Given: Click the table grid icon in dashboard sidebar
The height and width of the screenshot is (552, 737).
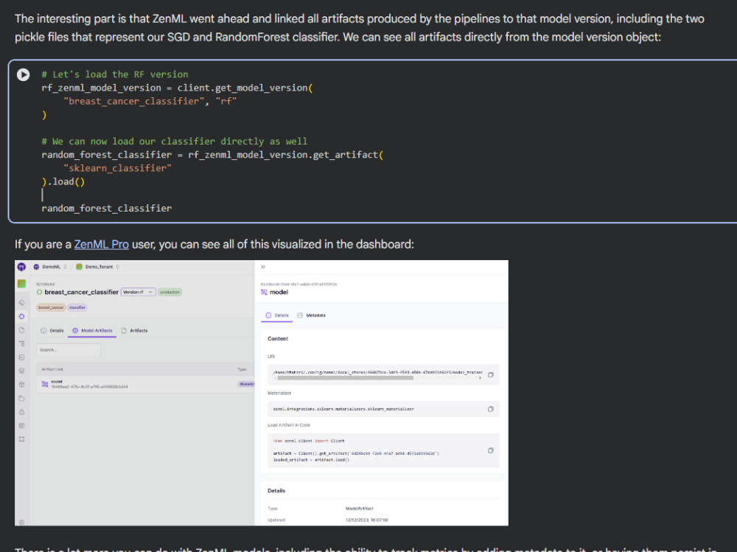Looking at the screenshot, I should click(x=21, y=425).
